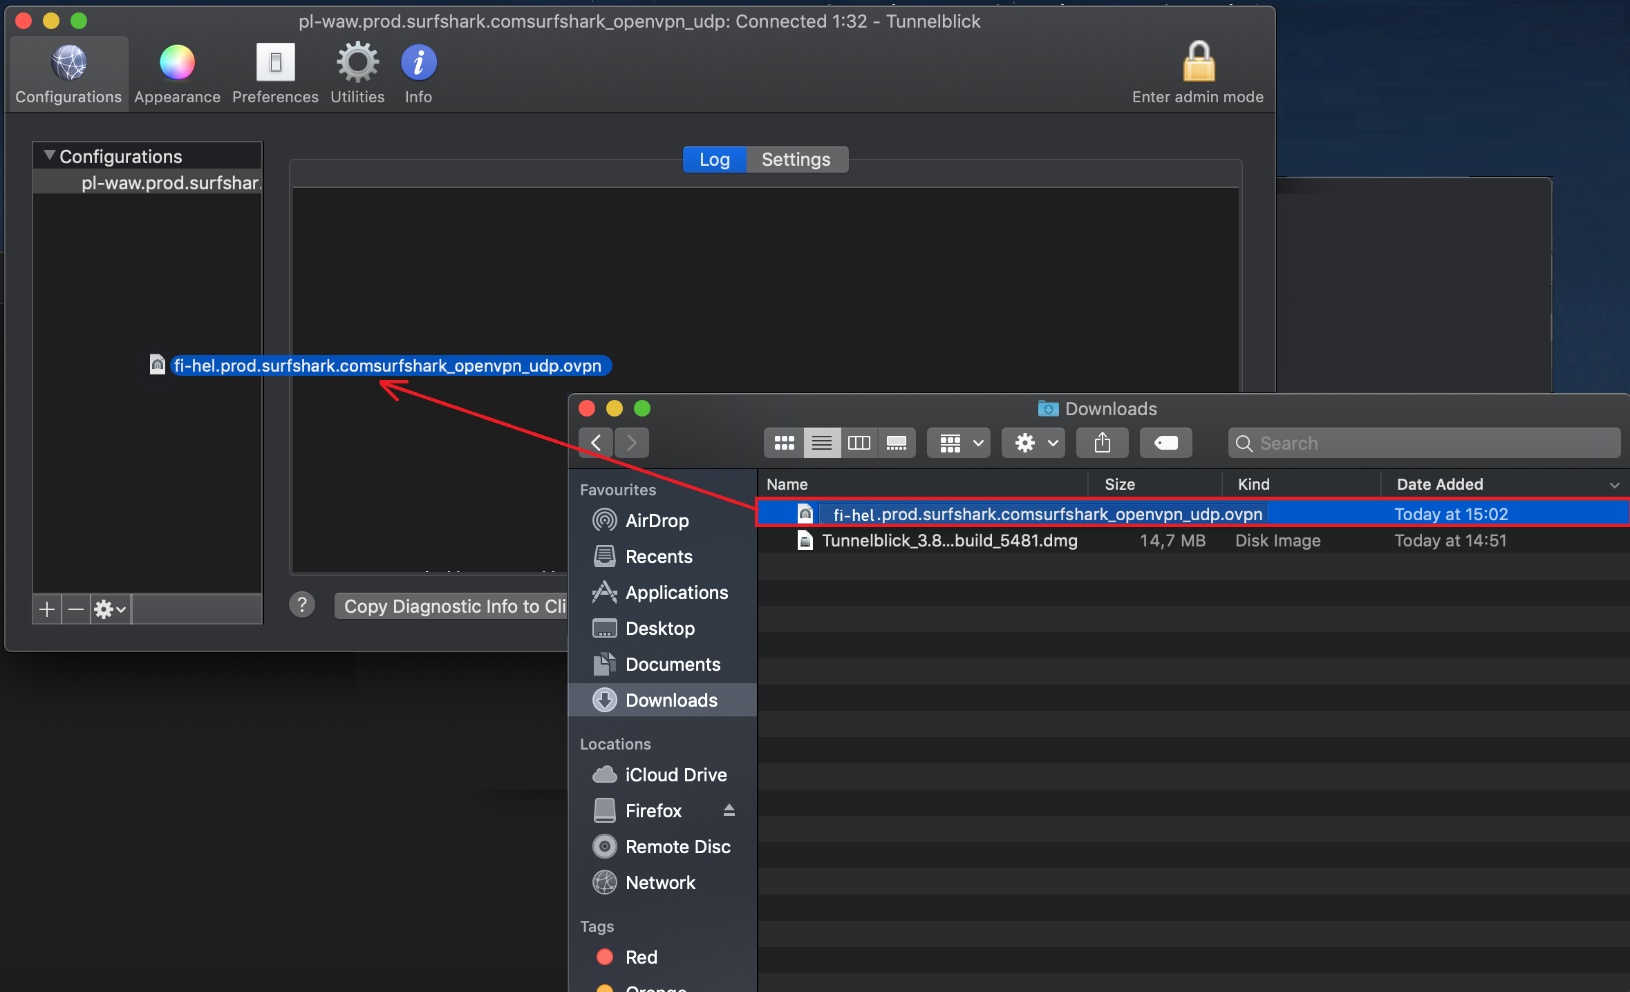
Task: Collapse the Configurations tree triangle
Action: [x=49, y=155]
